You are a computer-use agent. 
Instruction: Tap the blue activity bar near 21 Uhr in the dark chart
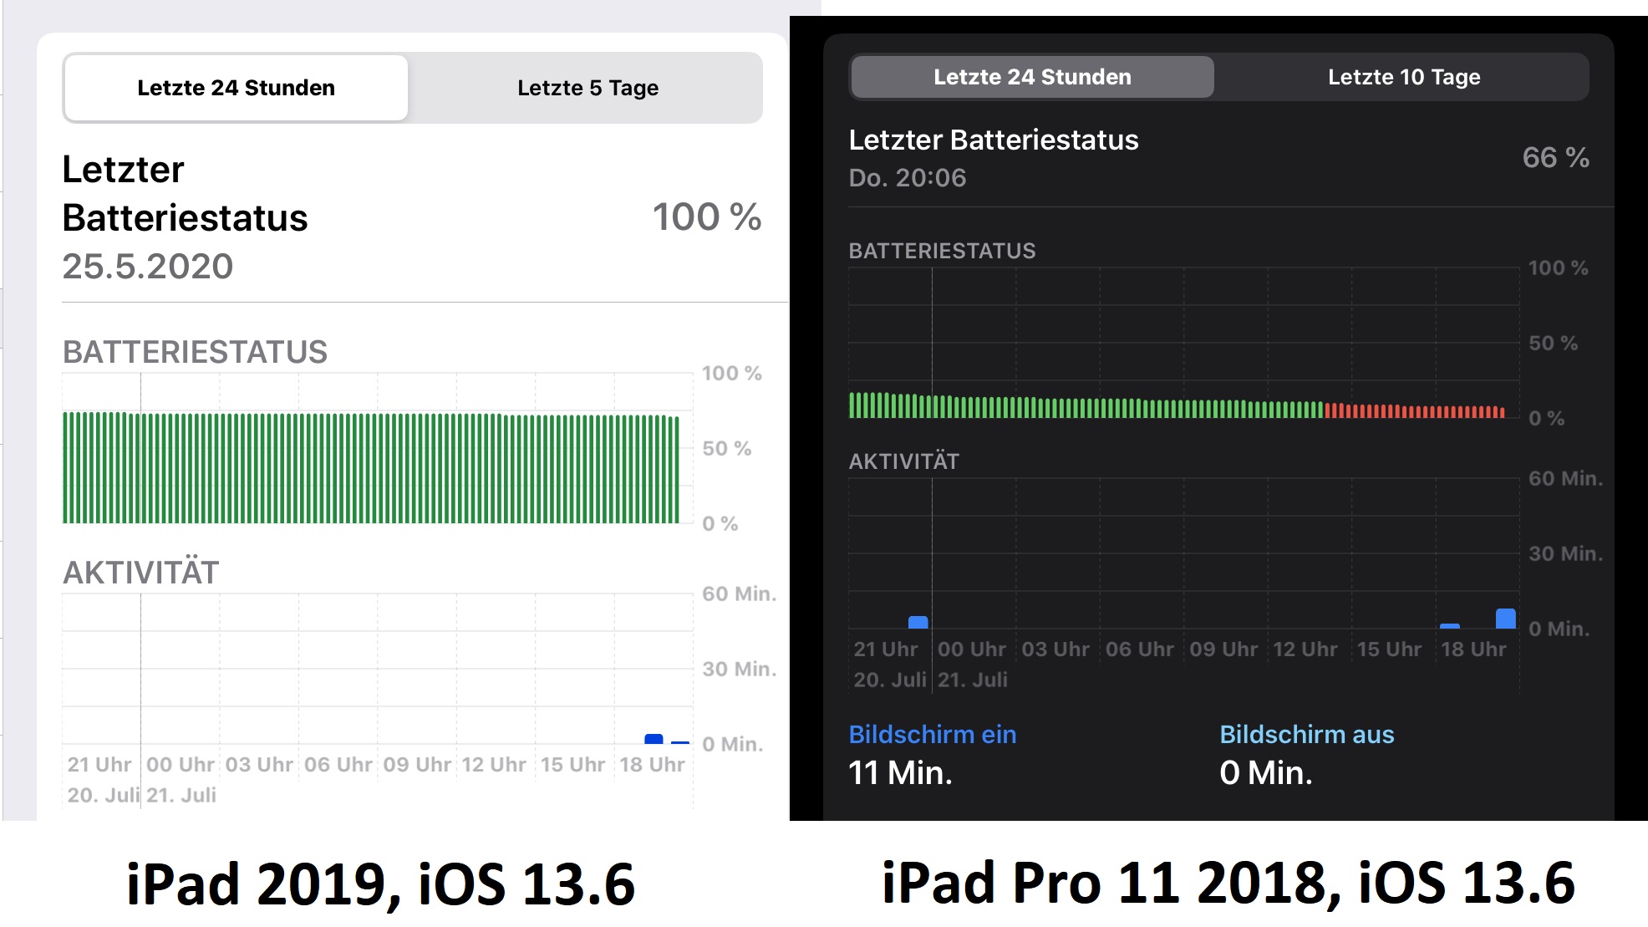tap(918, 622)
